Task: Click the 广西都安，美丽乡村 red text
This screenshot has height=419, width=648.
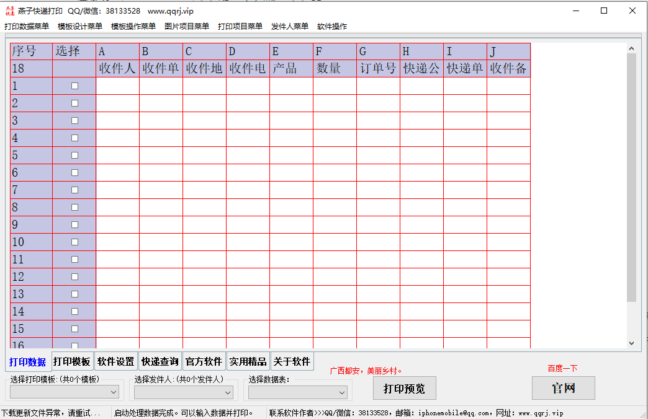Action: 366,371
